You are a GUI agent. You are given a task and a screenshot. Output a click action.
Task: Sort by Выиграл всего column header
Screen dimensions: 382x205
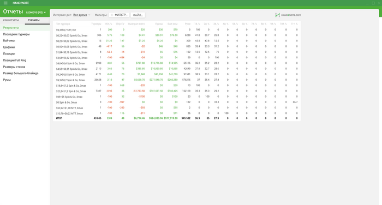[136, 24]
